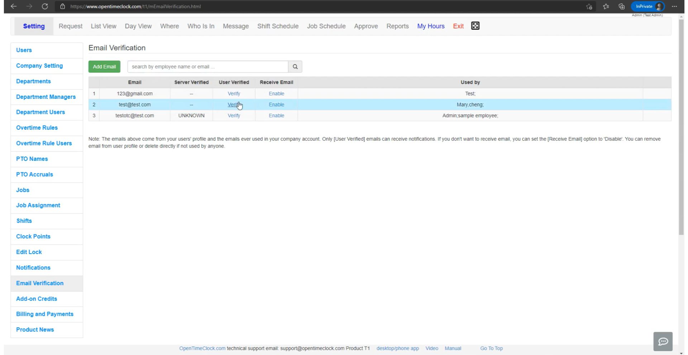This screenshot has height=355, width=688.
Task: Click the Add Email button
Action: [104, 66]
